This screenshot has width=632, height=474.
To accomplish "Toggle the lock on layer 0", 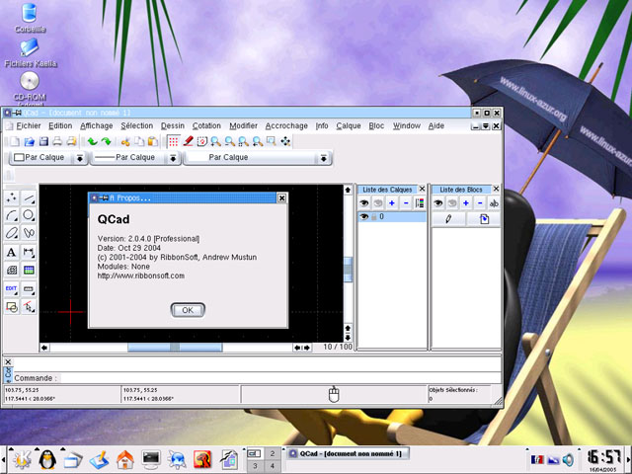I will pyautogui.click(x=374, y=217).
